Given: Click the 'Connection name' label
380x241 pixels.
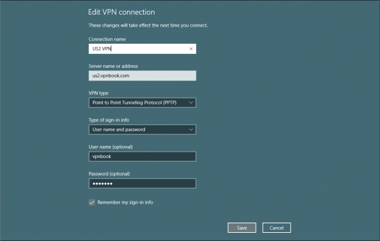Looking at the screenshot, I should pos(107,39).
